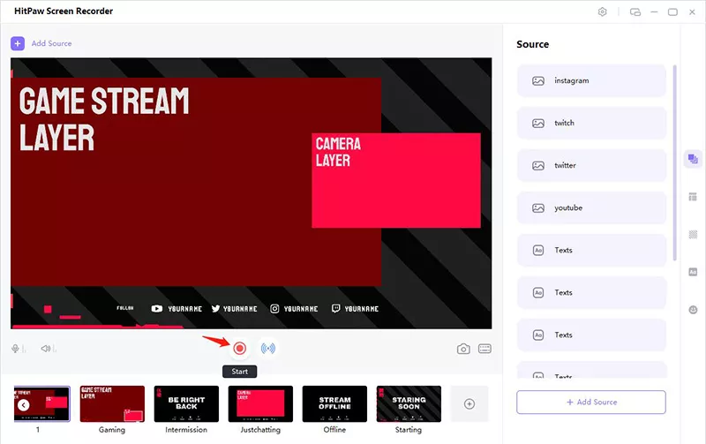
Task: Click Add Source button below source list
Action: coord(590,403)
